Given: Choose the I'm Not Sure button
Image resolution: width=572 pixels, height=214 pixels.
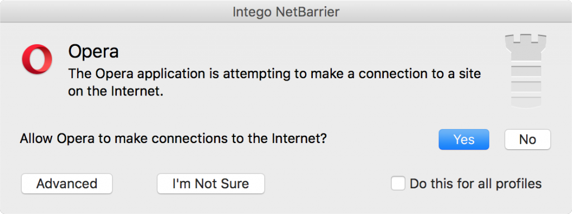Looking at the screenshot, I should pyautogui.click(x=211, y=183).
